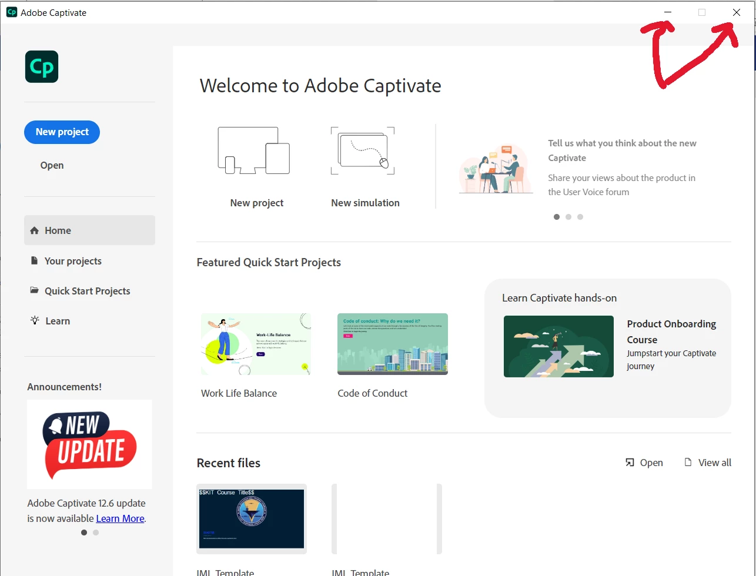Click the User Voice forum illustration

coord(496,168)
